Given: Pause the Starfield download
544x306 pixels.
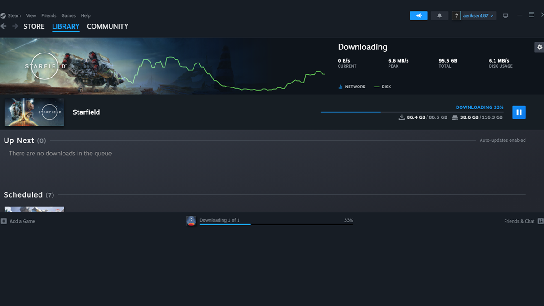Looking at the screenshot, I should 519,112.
